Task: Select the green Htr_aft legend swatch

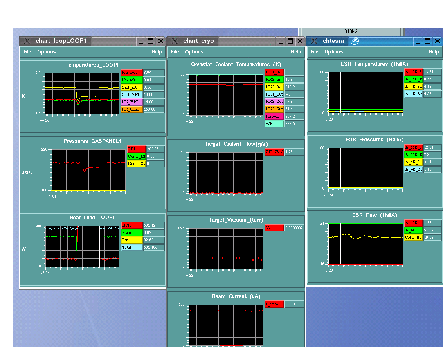Action: 132,80
